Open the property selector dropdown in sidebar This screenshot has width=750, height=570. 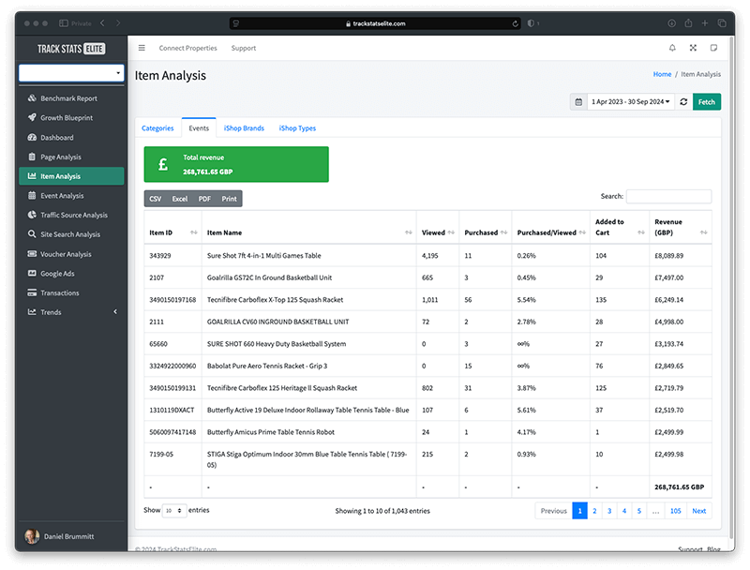[71, 73]
